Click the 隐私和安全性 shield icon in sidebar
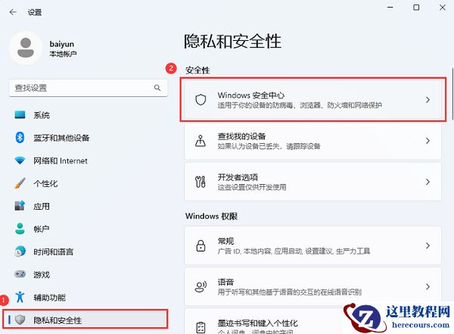 click(20, 320)
